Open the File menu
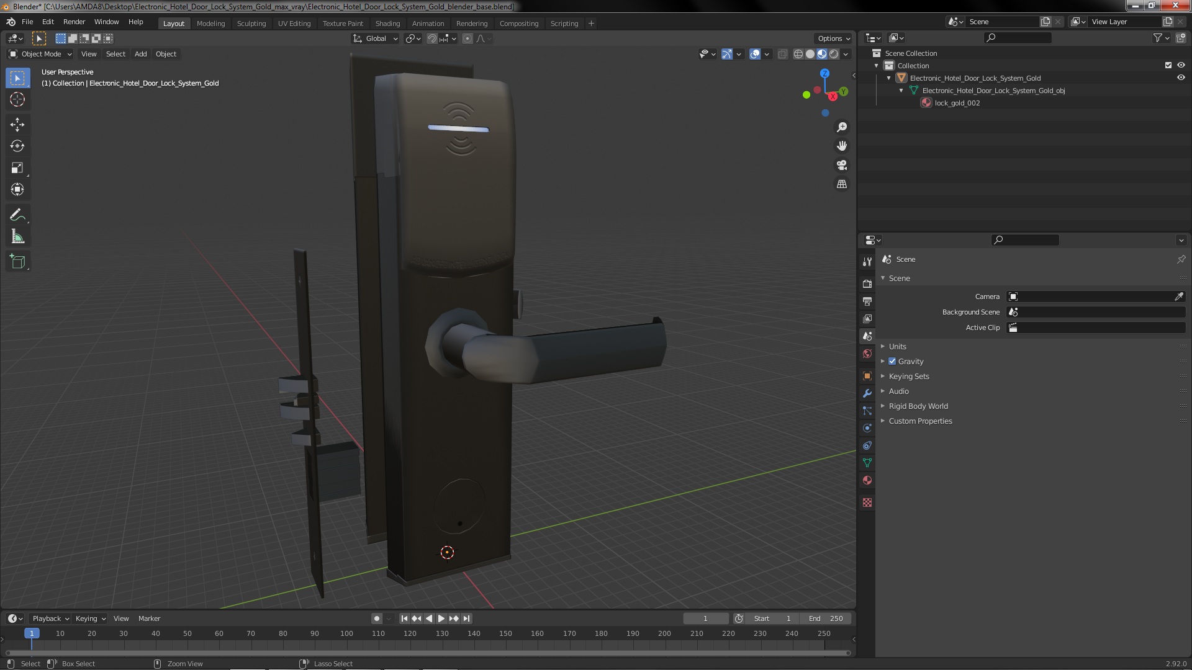Image resolution: width=1192 pixels, height=670 pixels. 27,22
